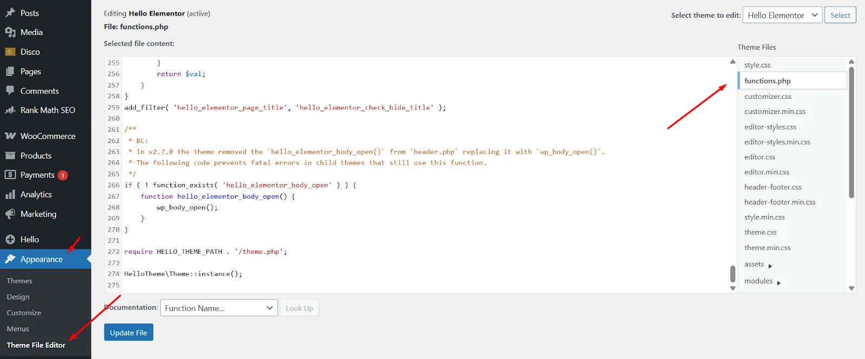Click the wp_body_open(); code line
The image size is (865, 359).
tap(187, 207)
